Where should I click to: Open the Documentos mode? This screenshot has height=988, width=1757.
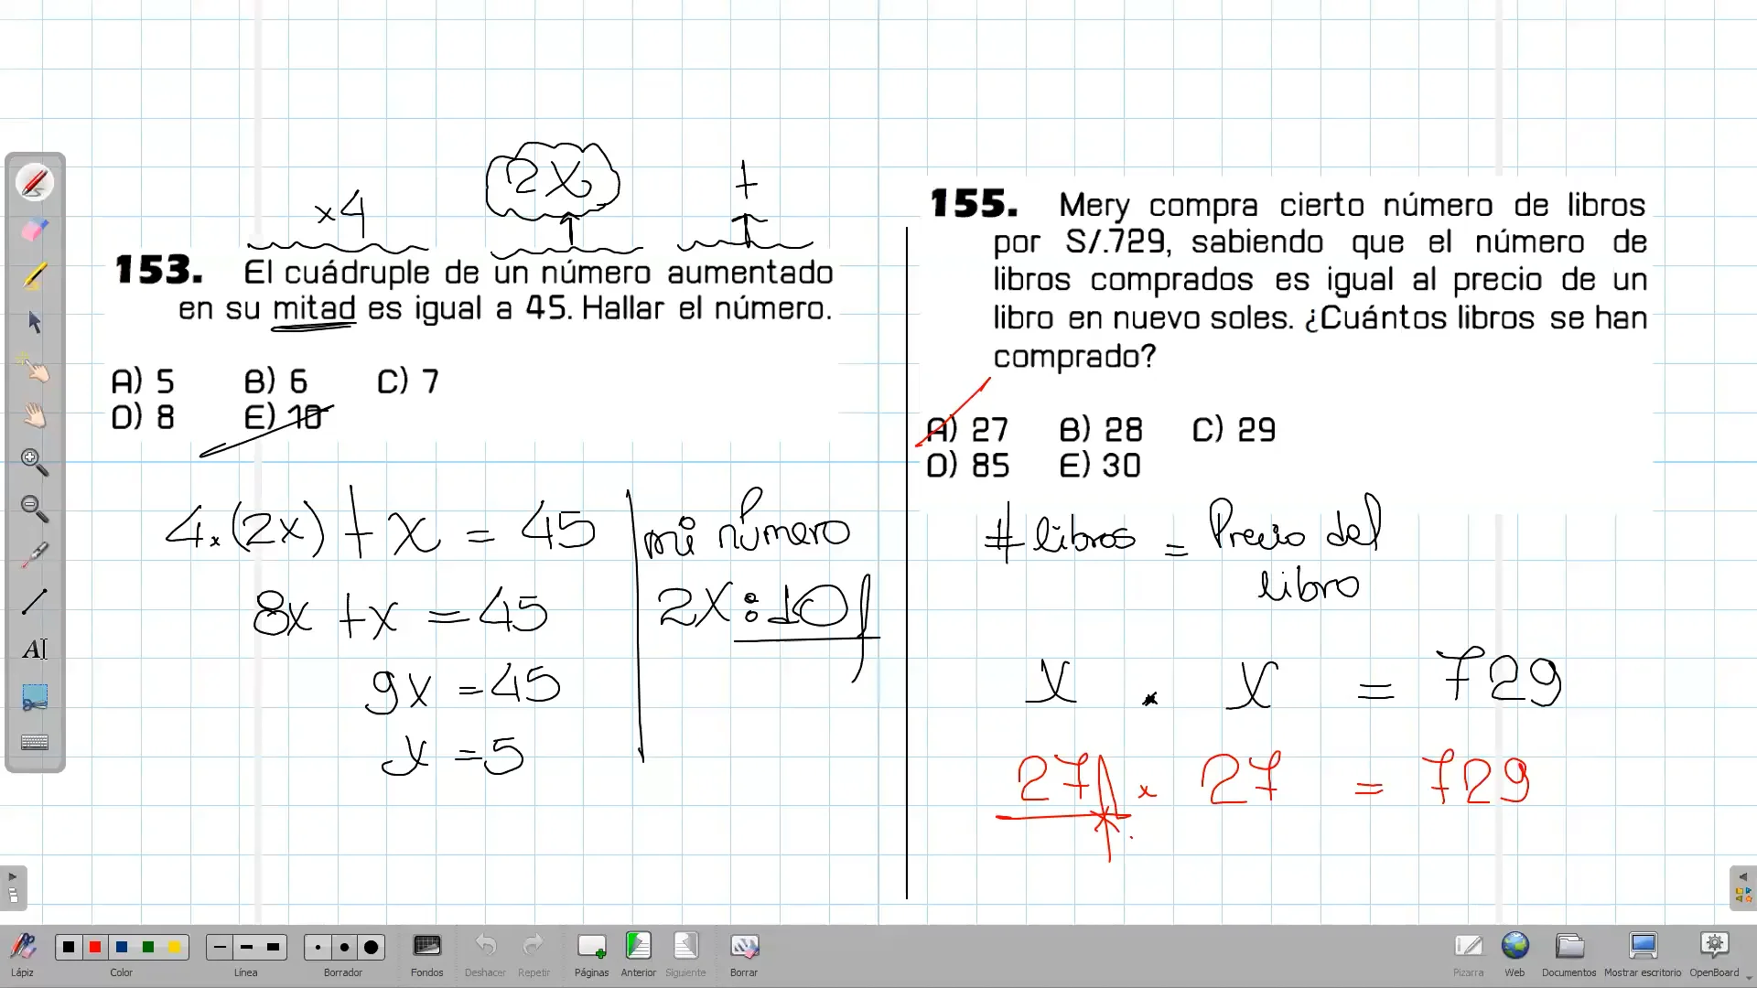(1569, 954)
